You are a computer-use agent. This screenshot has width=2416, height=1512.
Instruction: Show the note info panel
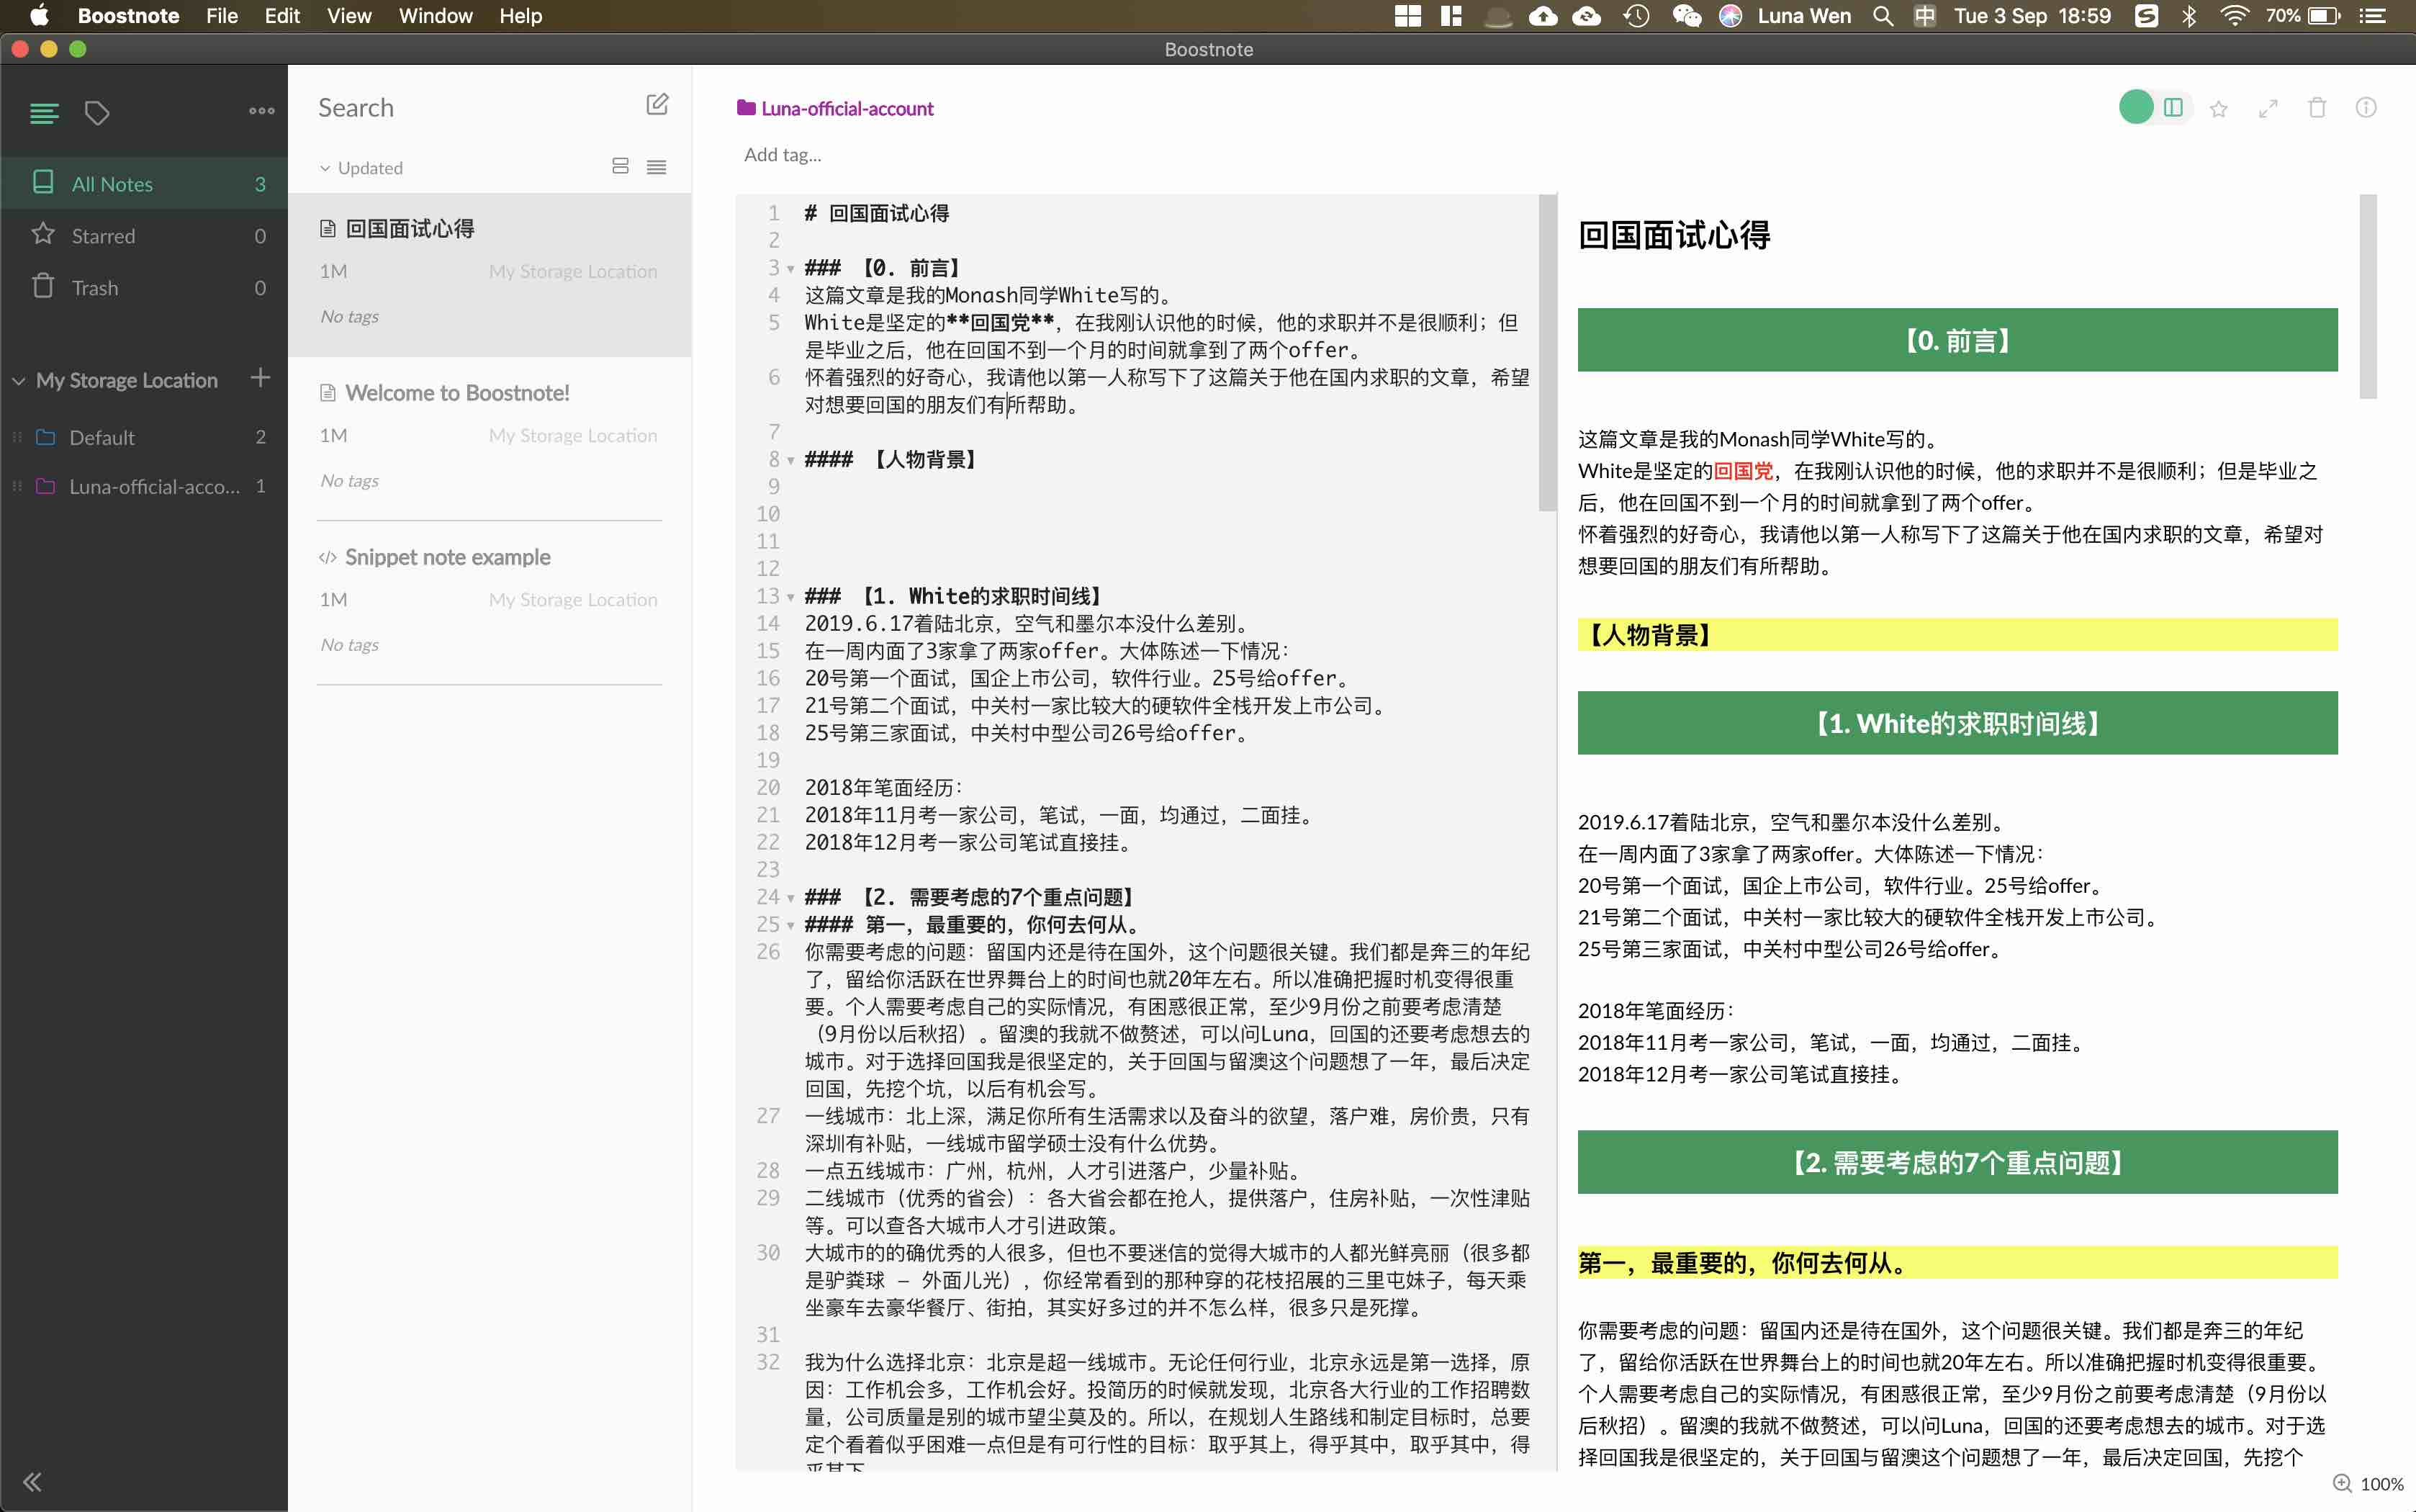pos(2366,108)
